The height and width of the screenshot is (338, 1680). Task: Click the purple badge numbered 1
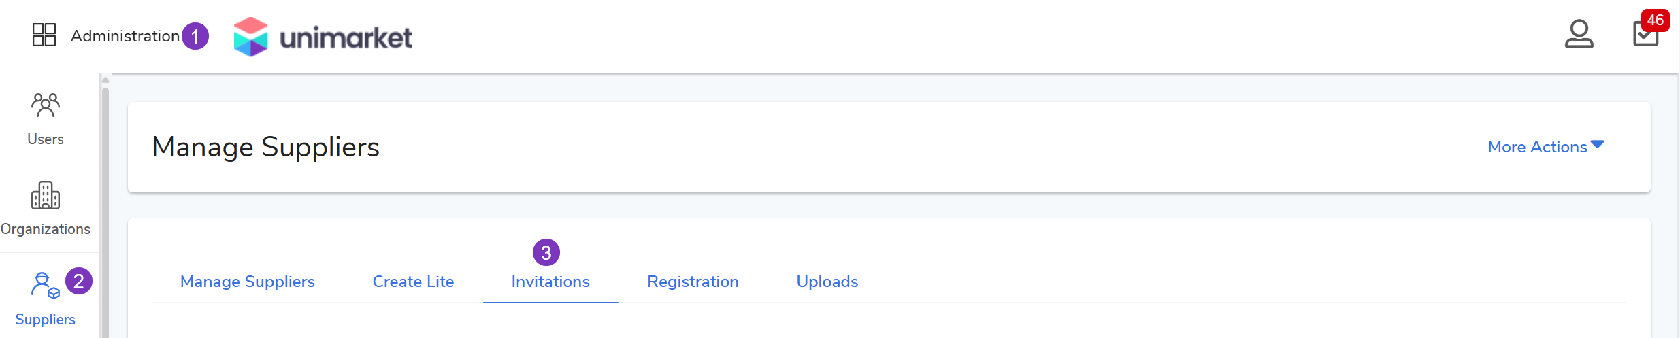coord(195,36)
